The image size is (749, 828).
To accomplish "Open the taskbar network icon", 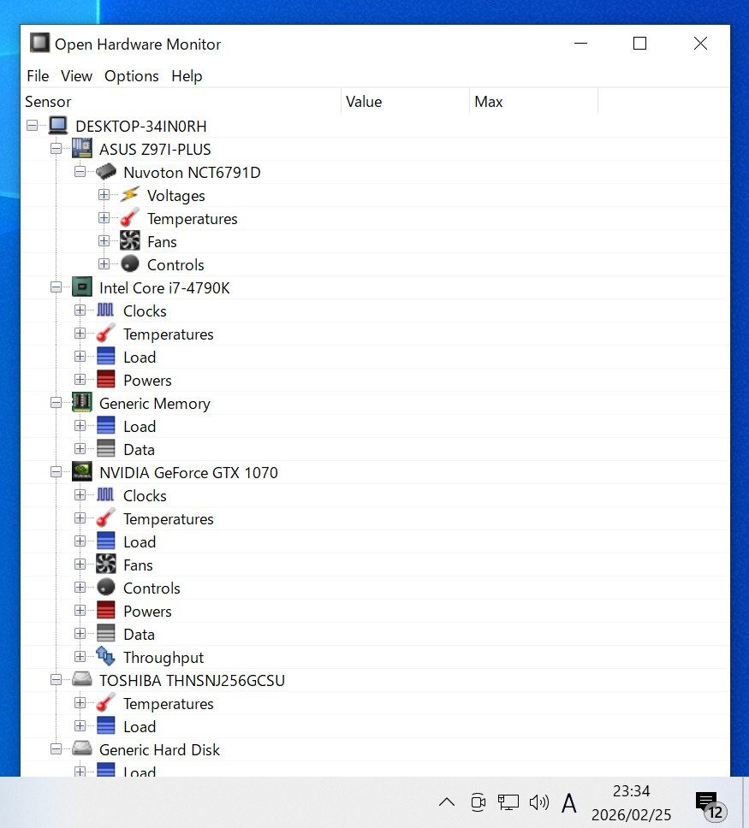I will click(508, 802).
